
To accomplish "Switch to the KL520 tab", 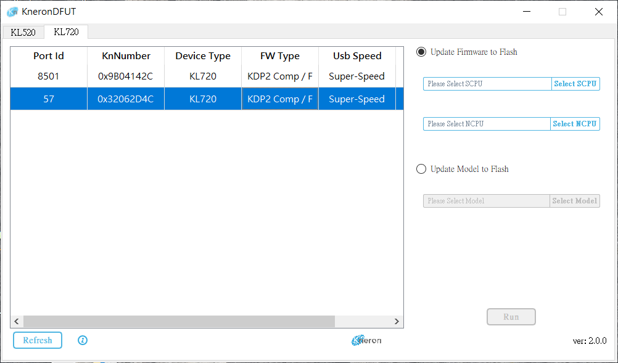I will (23, 32).
